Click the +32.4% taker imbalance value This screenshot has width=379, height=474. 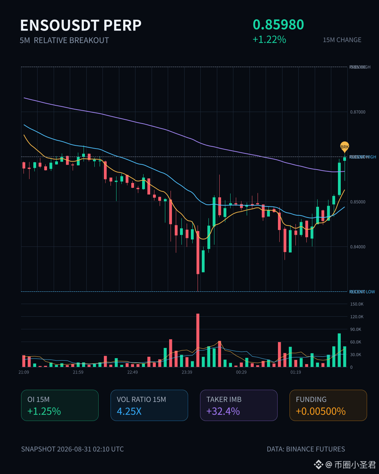point(223,411)
